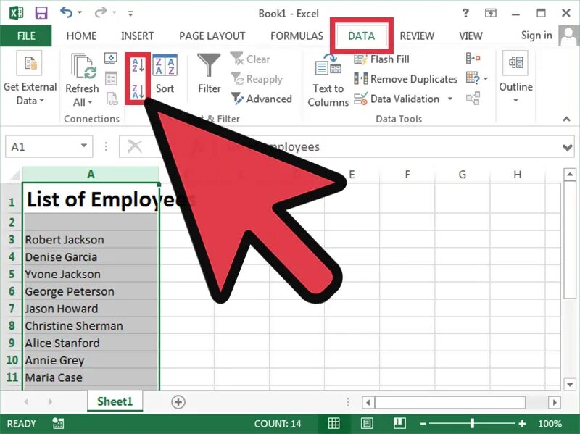
Task: Open the FORMULAS tab
Action: tap(297, 36)
